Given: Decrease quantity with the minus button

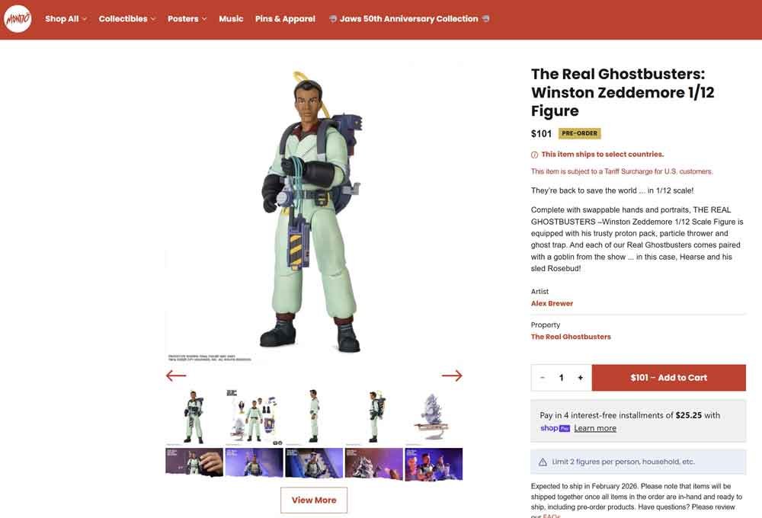Looking at the screenshot, I should [543, 378].
